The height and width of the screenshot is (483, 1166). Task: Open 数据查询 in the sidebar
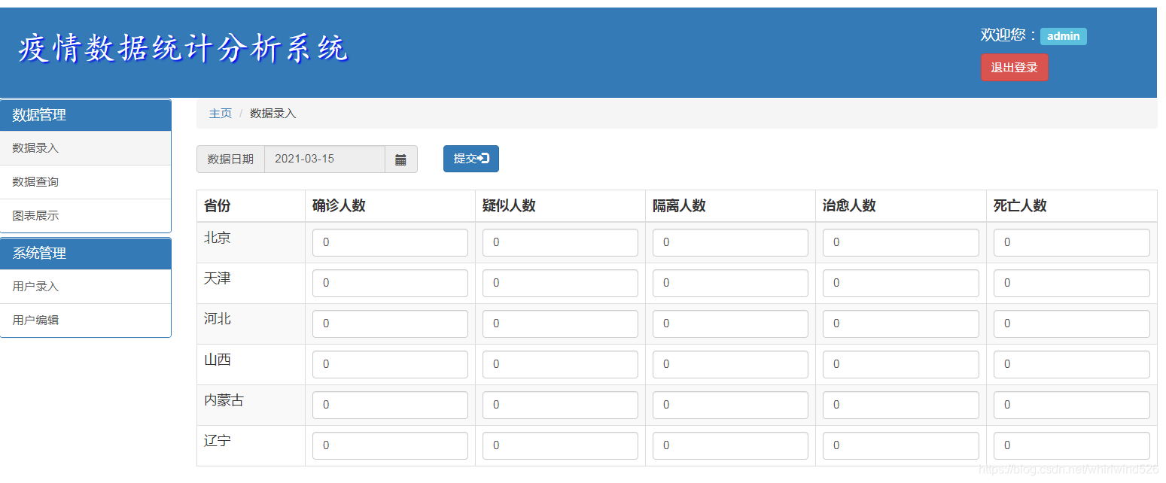pos(86,182)
